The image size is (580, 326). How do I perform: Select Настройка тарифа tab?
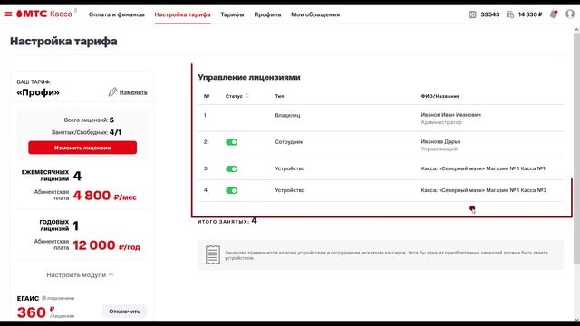(x=183, y=14)
